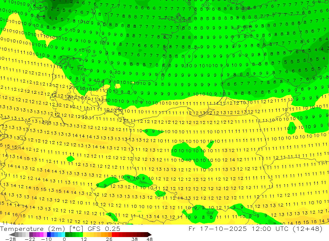Image resolution: width=329 pixels, height=241 pixels.
Task: Click the 'GFS 0.25' model label
Action: 104,229
